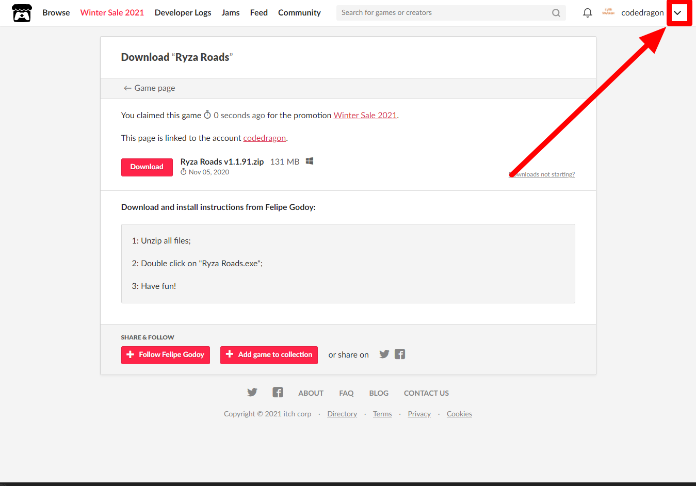
Task: Click the 131 MB file size
Action: tap(285, 161)
